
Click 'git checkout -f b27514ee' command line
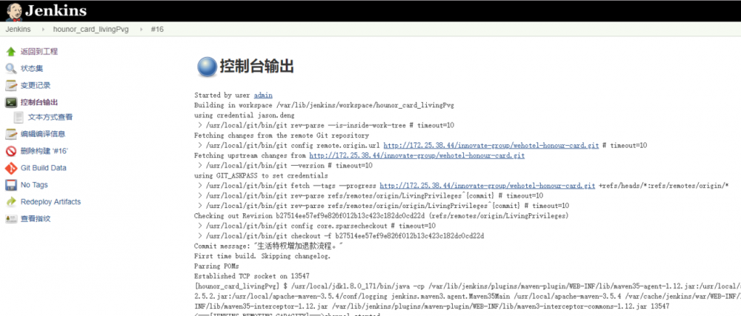342,236
